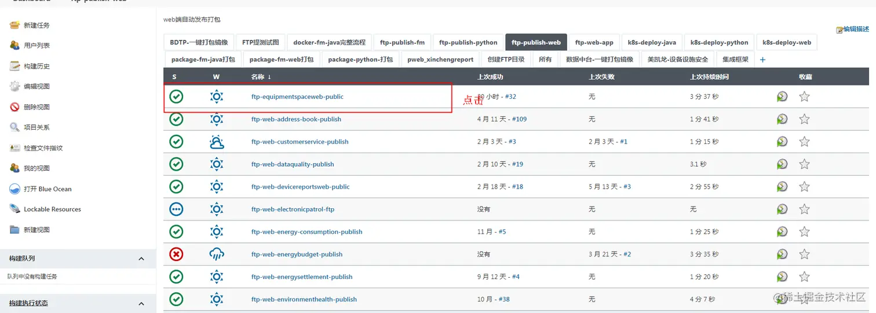876x313 pixels.
Task: Click the 新建视图 folder icon
Action: coord(15,230)
